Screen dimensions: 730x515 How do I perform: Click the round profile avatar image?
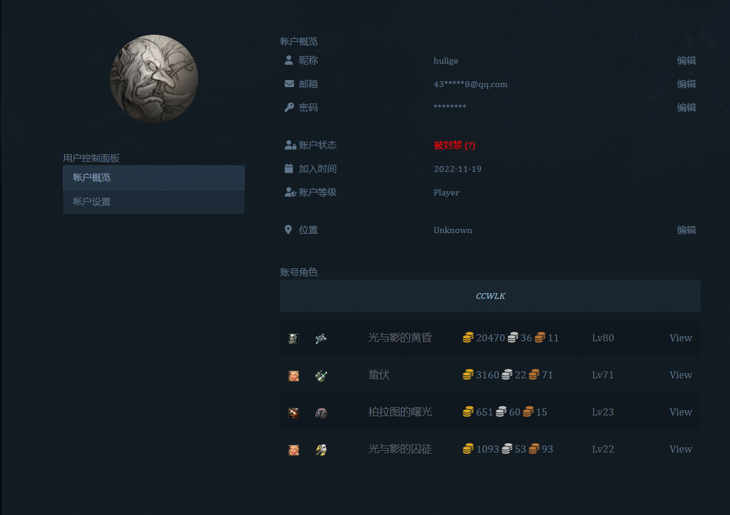pos(154,79)
